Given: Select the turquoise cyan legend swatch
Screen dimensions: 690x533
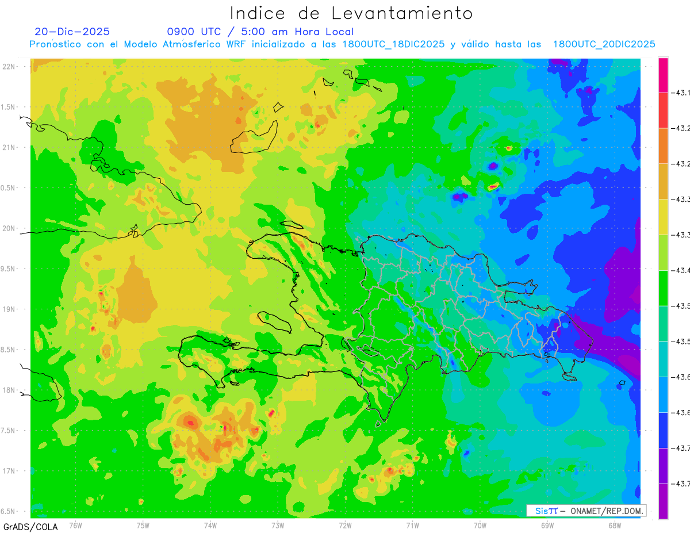Looking at the screenshot, I should tap(663, 359).
